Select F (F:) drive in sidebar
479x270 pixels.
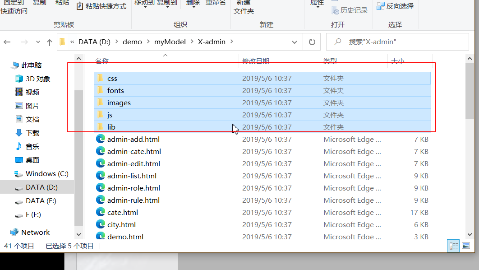click(x=28, y=214)
